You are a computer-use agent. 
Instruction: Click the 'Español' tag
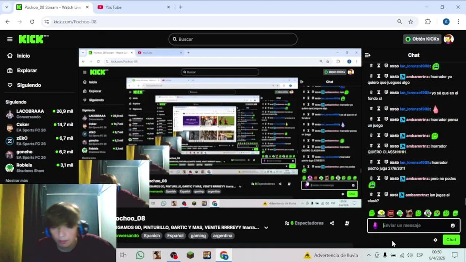(175, 236)
